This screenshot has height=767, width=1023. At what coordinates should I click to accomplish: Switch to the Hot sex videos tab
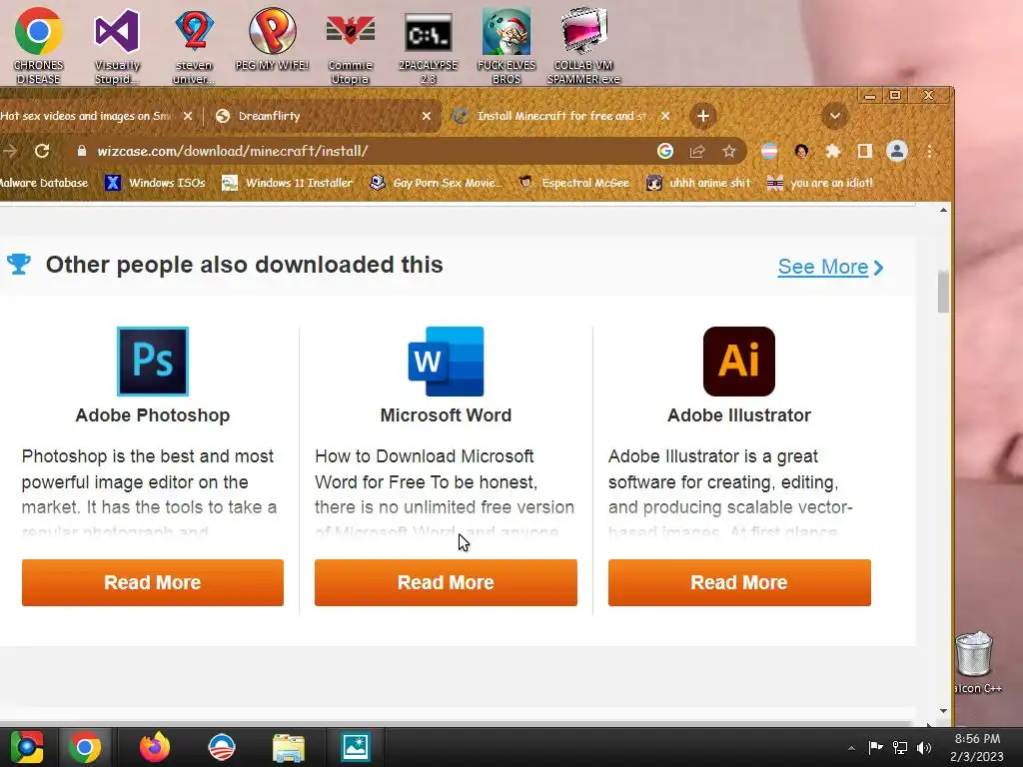click(x=85, y=116)
